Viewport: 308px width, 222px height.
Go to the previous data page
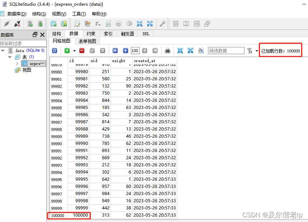126,51
